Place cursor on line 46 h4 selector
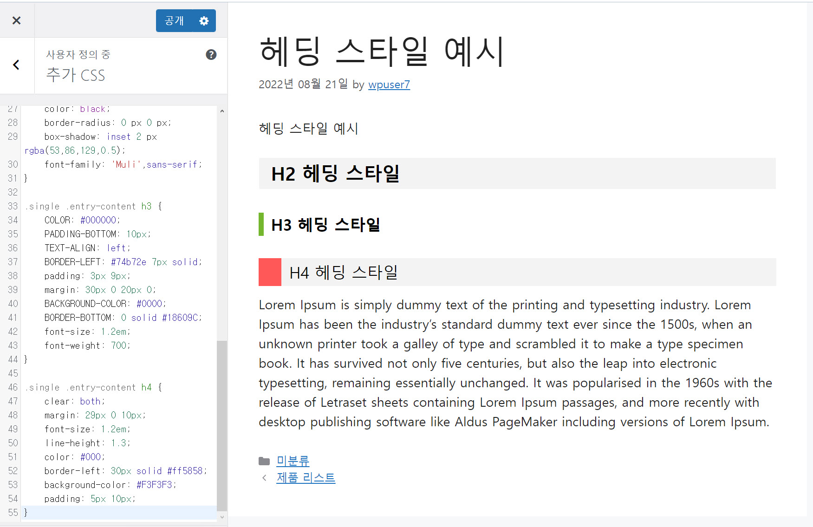Viewport: 813px width, 527px height. (94, 387)
